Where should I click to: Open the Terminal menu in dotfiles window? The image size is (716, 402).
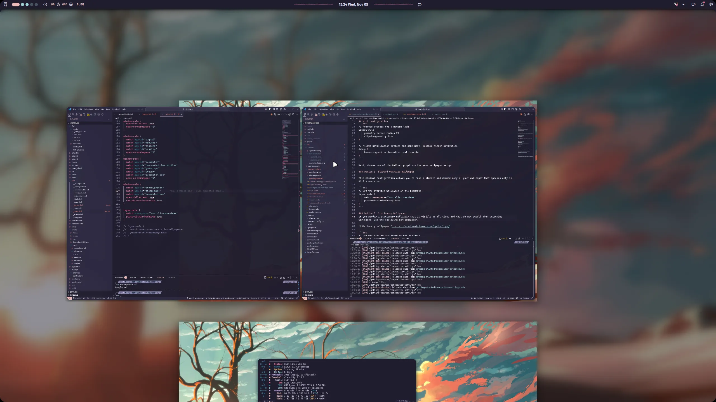(116, 109)
